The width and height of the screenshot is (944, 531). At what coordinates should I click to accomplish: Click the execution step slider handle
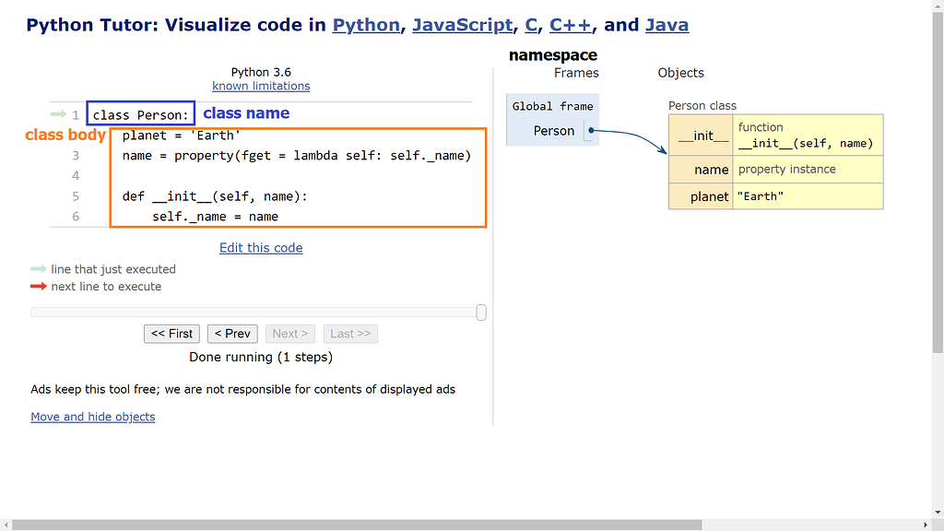coord(481,313)
